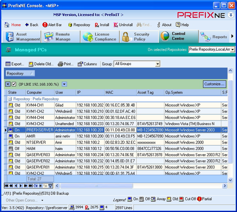Click the computer count icon in status bar
237x212 pixels.
(72, 207)
